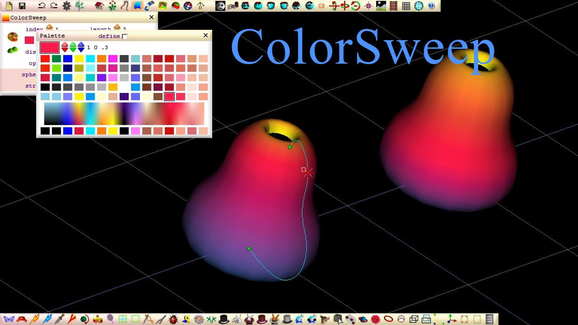578x325 pixels.
Task: Click the length stepper cone arrow
Action: coord(117,28)
